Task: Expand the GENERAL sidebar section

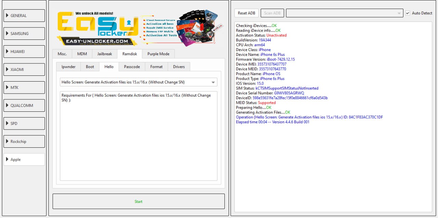Action: pyautogui.click(x=24, y=16)
